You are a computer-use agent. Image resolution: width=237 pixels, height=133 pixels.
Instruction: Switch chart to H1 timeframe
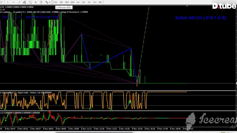(78, 2)
